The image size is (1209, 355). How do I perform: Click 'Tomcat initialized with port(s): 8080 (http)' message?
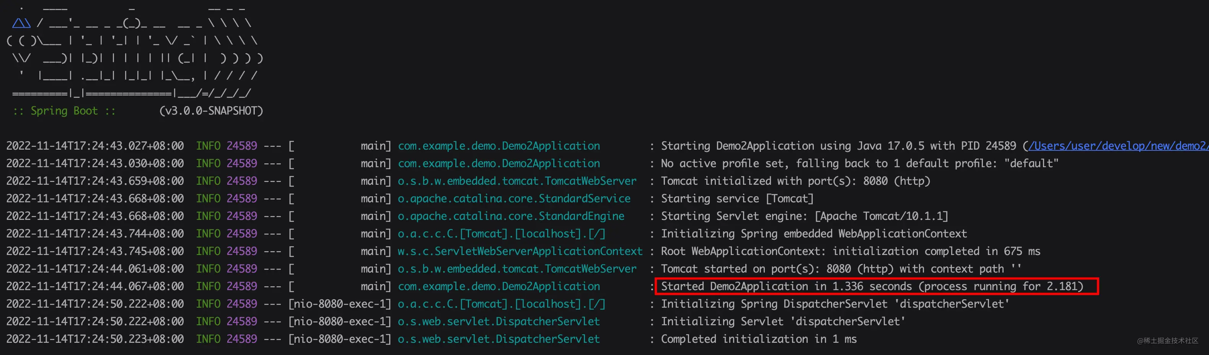[795, 181]
